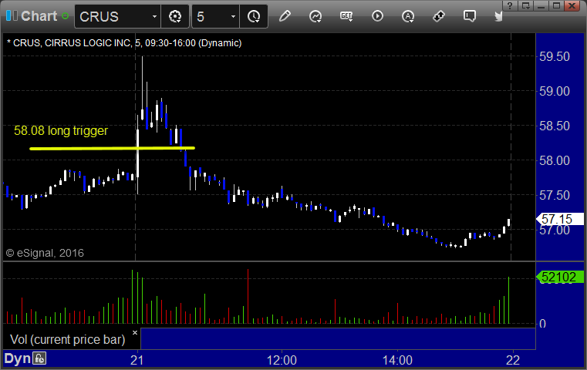Select the yellow 58.08 trigger line

point(112,149)
